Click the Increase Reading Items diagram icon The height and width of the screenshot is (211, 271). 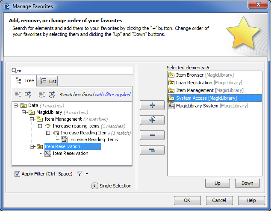(x=64, y=140)
